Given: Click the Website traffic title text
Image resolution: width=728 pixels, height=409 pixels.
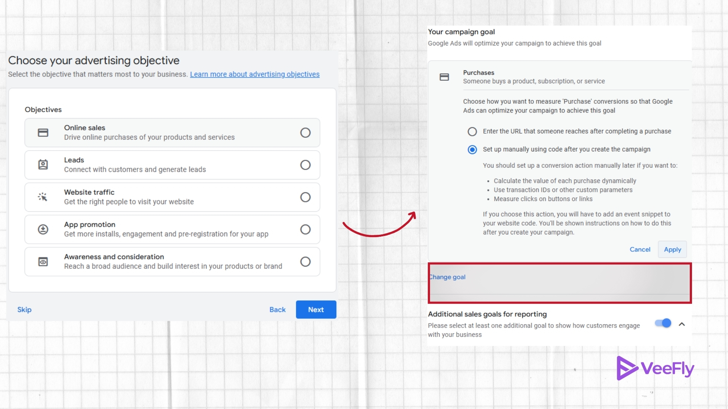Looking at the screenshot, I should (89, 192).
